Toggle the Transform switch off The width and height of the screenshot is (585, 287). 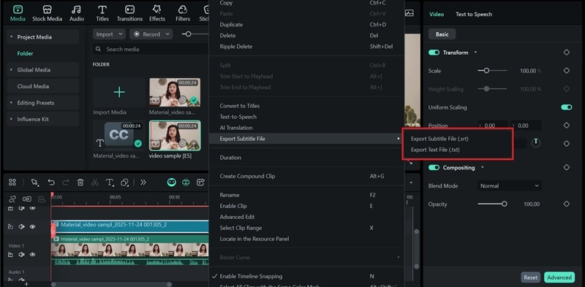[434, 53]
